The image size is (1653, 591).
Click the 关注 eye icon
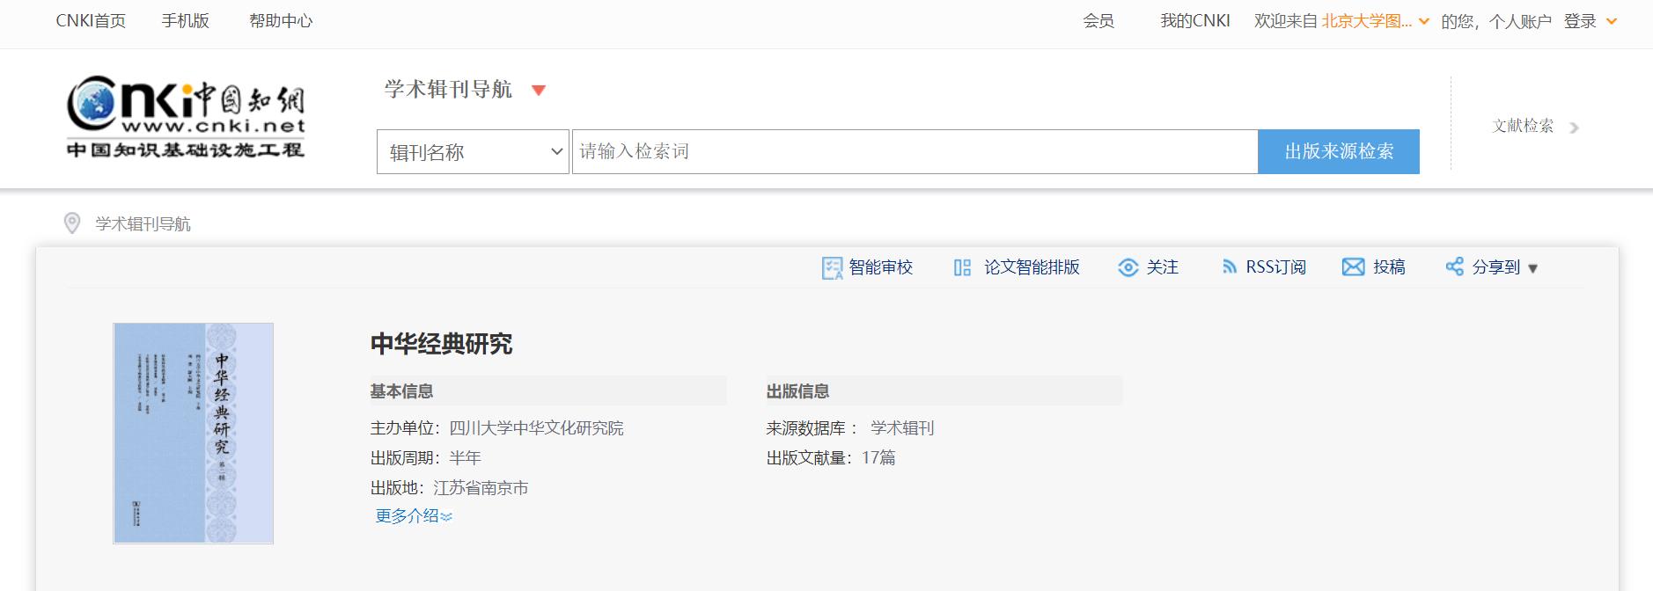1128,267
